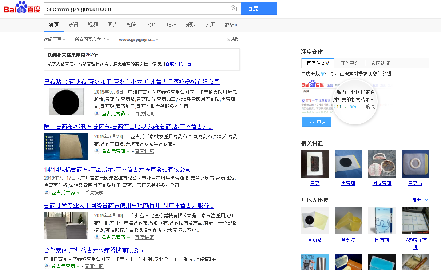Click 膏药 related image
The image size is (441, 270).
point(315,164)
